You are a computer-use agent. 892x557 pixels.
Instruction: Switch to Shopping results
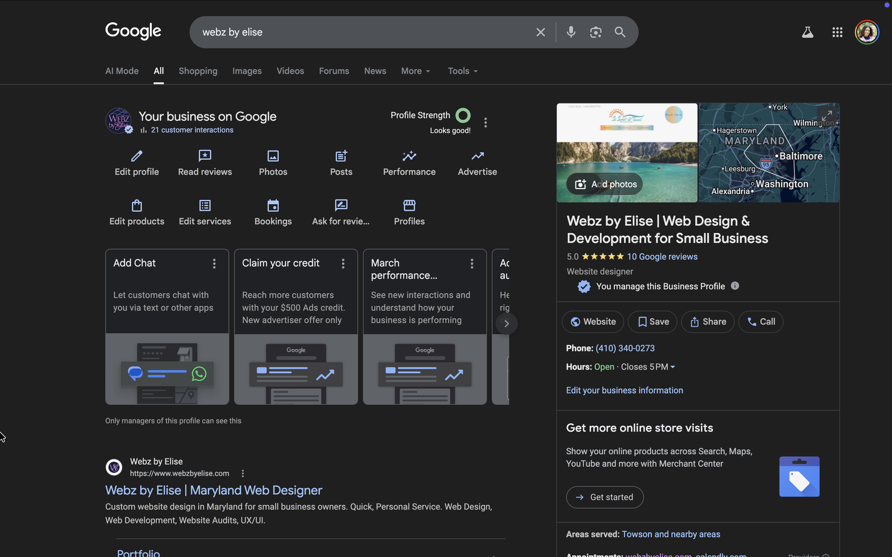[x=198, y=71]
